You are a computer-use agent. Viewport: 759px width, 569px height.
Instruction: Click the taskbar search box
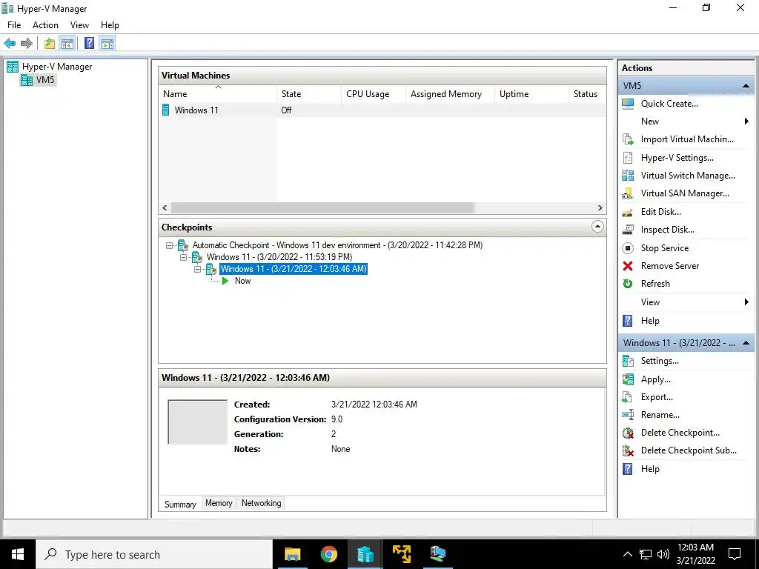click(x=154, y=554)
